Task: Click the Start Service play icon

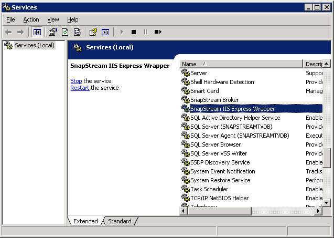Action: coord(122,32)
